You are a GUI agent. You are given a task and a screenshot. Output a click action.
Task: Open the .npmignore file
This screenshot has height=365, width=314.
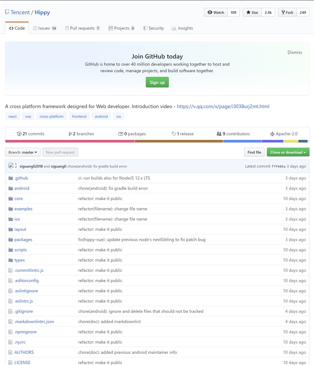pyautogui.click(x=25, y=332)
